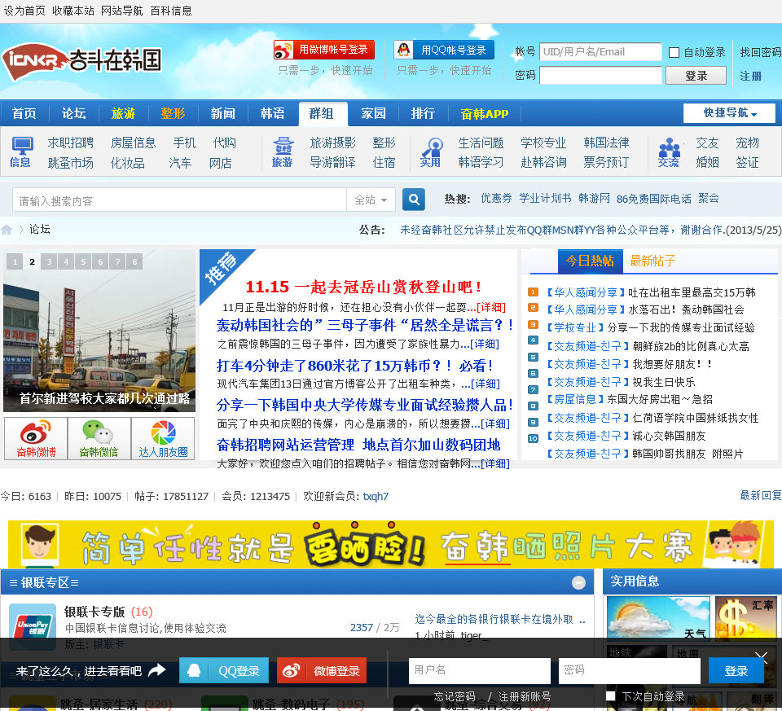The height and width of the screenshot is (711, 782).
Task: Open the 银联卡专版 forum link
Action: 94,612
